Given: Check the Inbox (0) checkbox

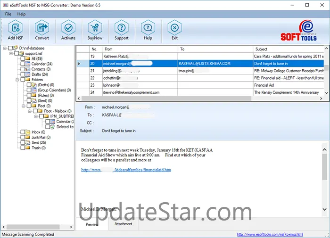Looking at the screenshot, I should (23, 132).
